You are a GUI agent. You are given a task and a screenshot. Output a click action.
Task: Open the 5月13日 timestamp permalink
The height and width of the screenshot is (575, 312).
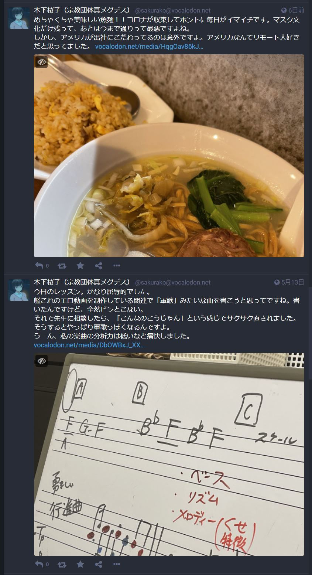click(x=289, y=282)
